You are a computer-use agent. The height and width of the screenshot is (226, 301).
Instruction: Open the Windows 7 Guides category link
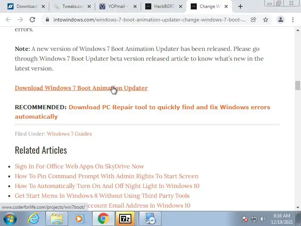pyautogui.click(x=69, y=134)
